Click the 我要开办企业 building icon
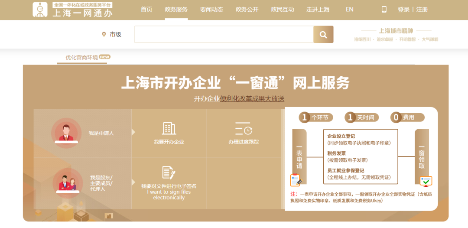The height and width of the screenshot is (228, 468). point(169,128)
